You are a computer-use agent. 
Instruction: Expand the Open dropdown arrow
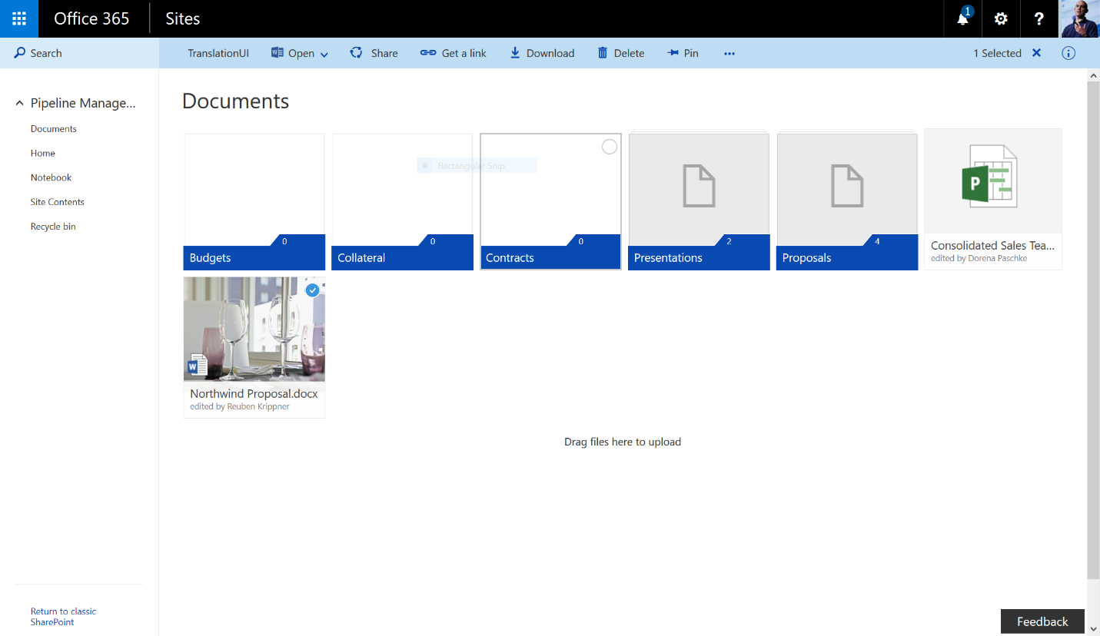pyautogui.click(x=324, y=54)
